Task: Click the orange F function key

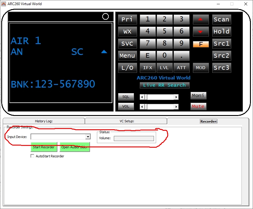Action: 201,44
